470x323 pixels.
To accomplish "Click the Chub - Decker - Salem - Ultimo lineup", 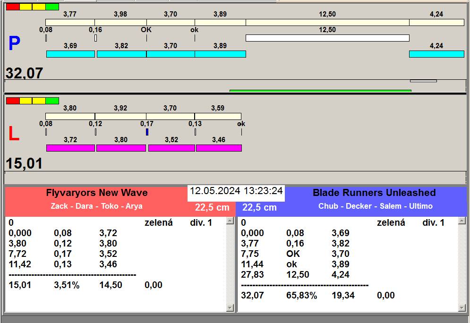I will point(375,206).
